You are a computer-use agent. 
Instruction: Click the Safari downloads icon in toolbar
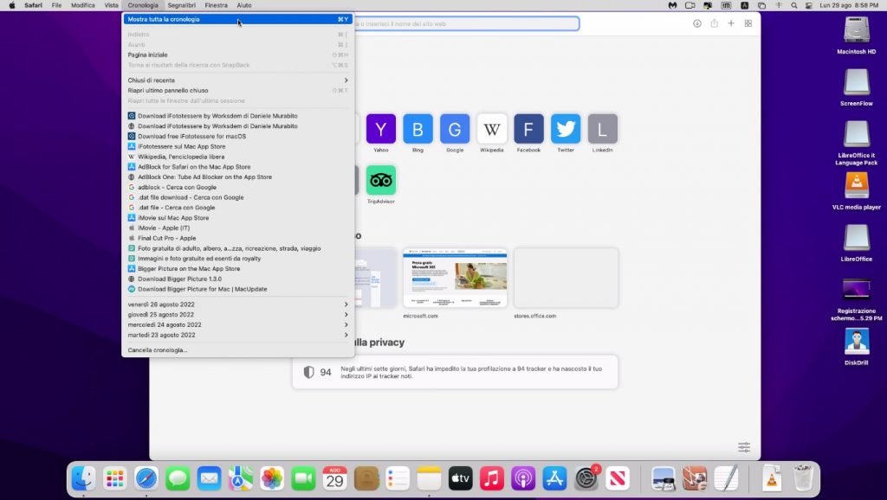pyautogui.click(x=697, y=23)
